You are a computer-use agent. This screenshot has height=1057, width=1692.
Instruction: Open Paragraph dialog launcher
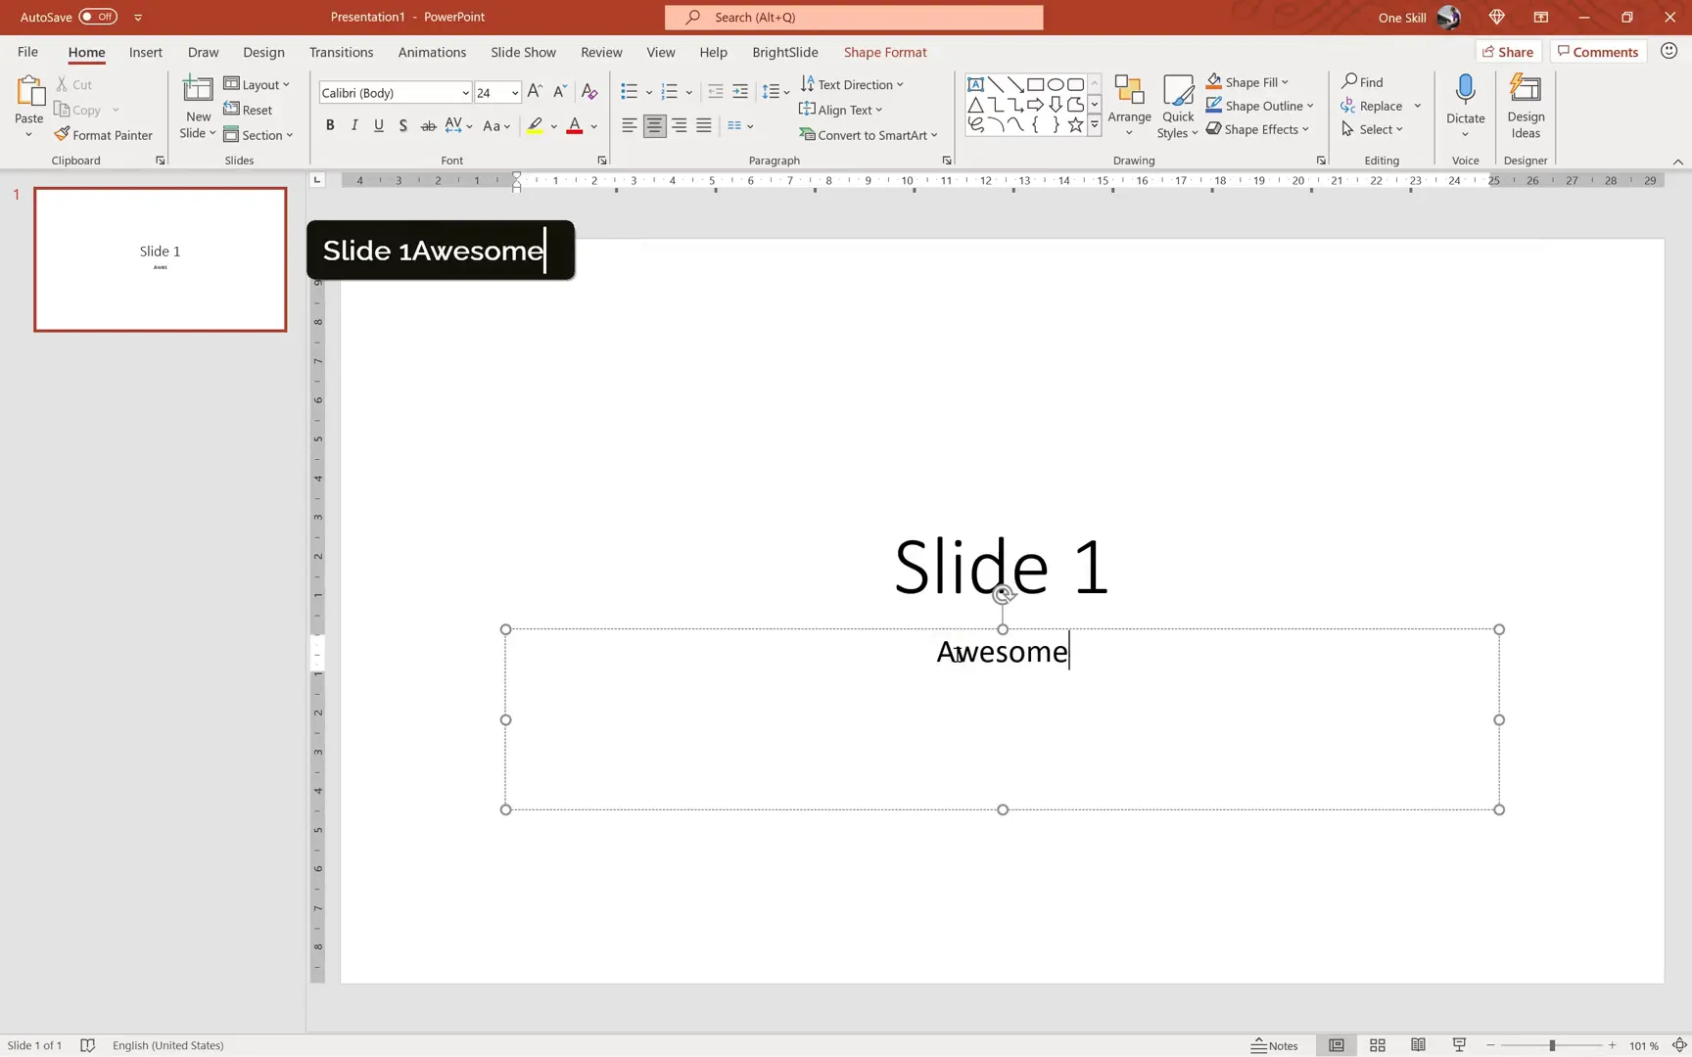pos(947,161)
